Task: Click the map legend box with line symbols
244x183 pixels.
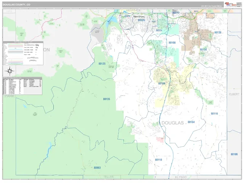Action: 23,53
